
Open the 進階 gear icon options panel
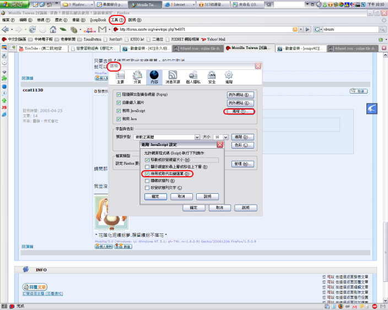[228, 77]
